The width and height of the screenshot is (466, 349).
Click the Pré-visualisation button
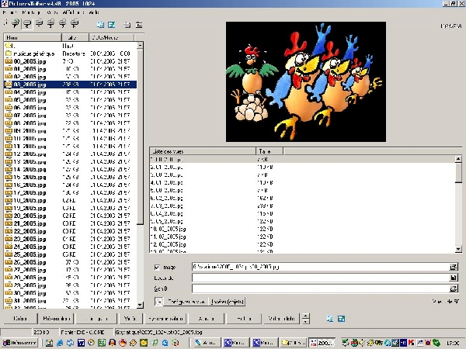coord(56,319)
